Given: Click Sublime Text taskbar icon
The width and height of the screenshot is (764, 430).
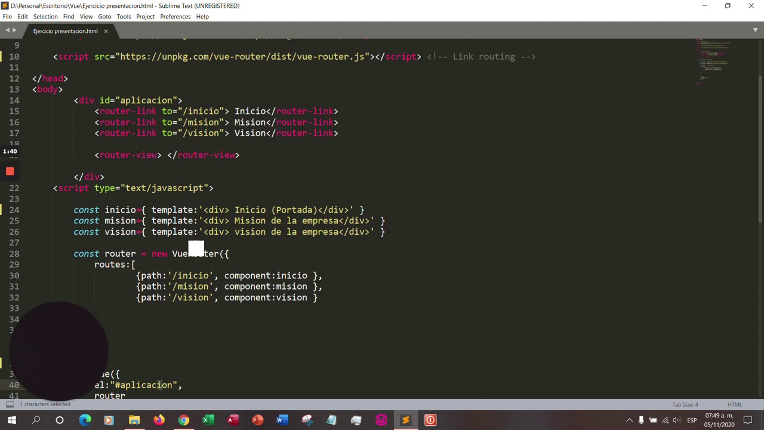Looking at the screenshot, I should coord(405,420).
